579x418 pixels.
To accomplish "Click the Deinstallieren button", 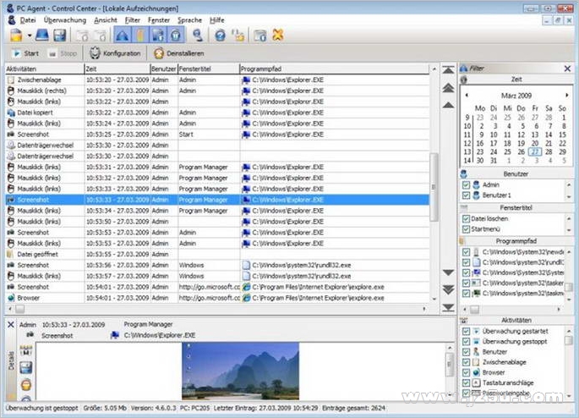I will click(x=183, y=53).
